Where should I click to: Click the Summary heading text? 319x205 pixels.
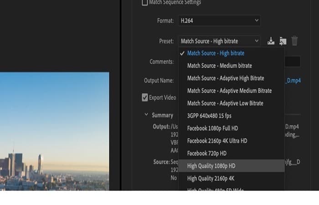pyautogui.click(x=162, y=115)
